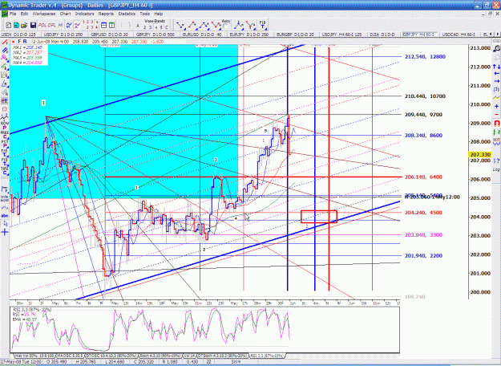Click the 206.140, 6400 price label
Viewport: 501px width, 366px height.
[423, 177]
